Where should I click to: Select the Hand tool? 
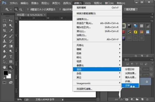[4, 67]
